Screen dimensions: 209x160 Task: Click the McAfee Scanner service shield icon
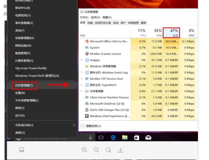[87, 54]
